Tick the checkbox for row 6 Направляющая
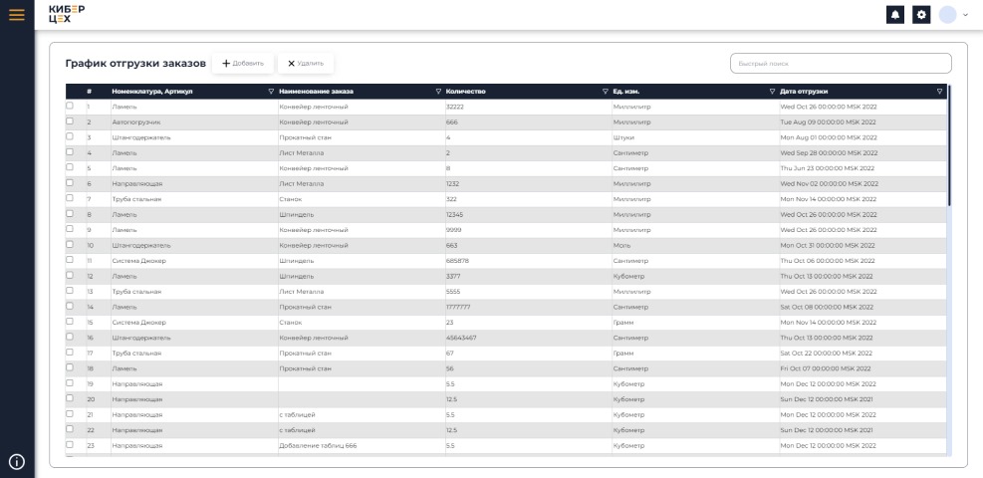This screenshot has height=478, width=983. pos(70,183)
